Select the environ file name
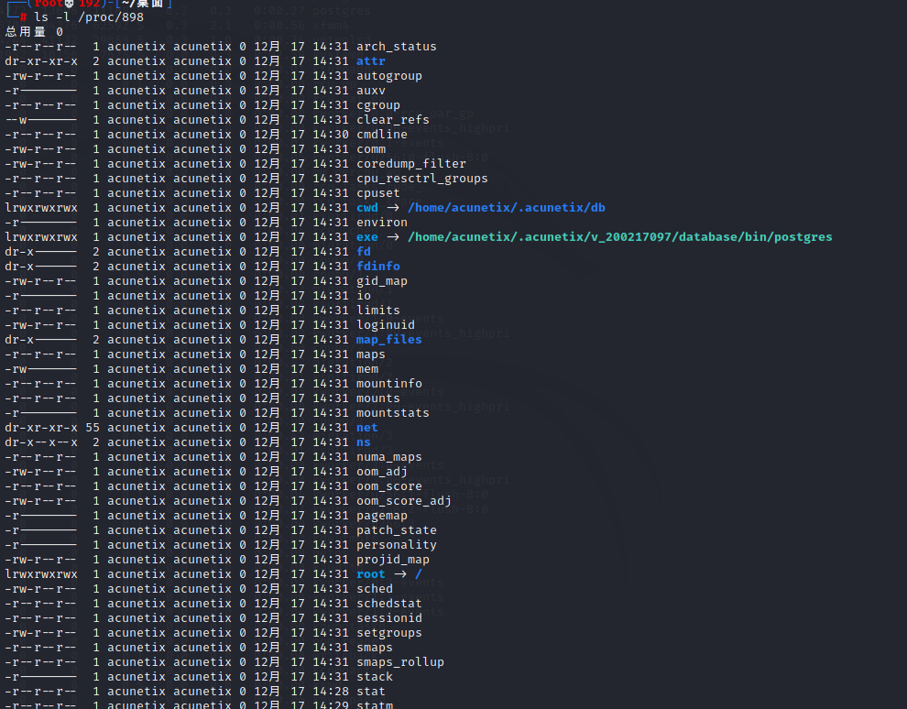Screen dimensions: 907x709 (382, 222)
